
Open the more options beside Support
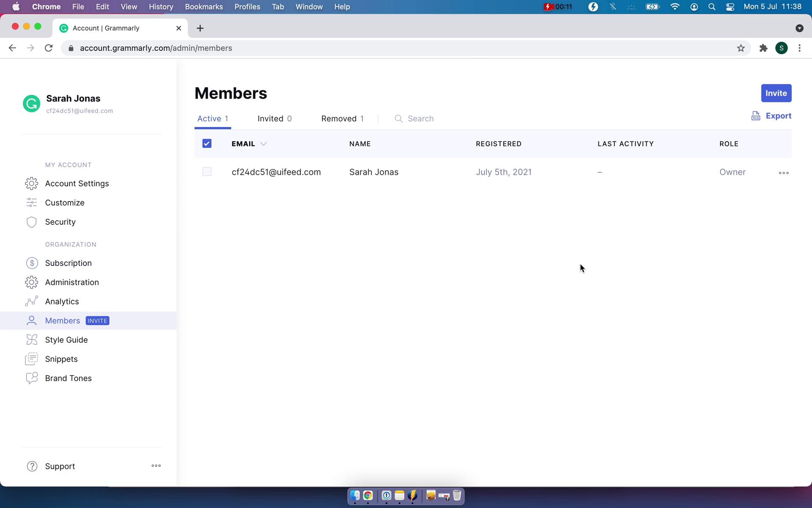point(156,466)
